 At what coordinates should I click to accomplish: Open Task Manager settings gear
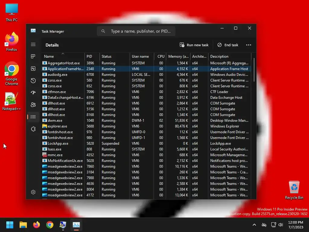33,192
